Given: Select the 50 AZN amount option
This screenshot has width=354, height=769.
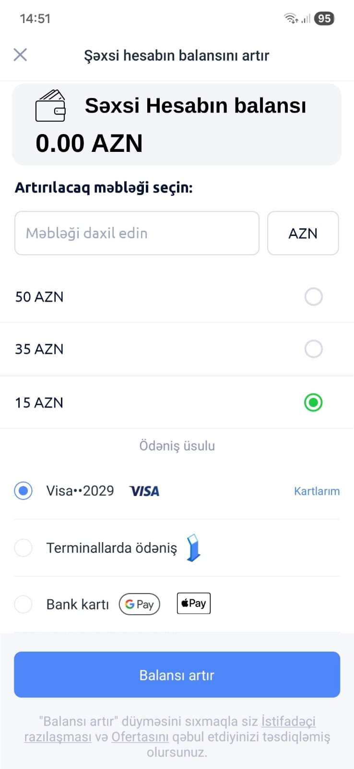Looking at the screenshot, I should (313, 297).
